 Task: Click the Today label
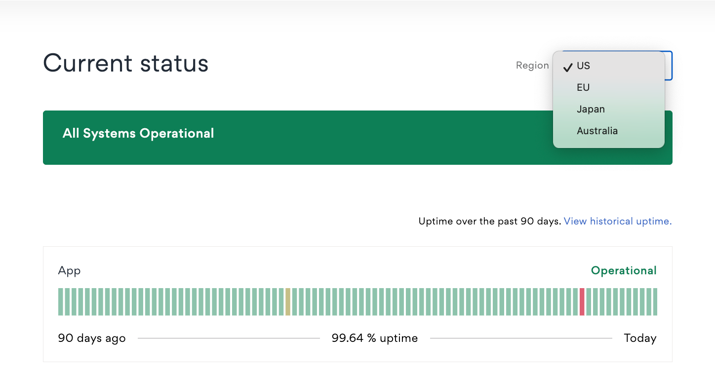click(640, 338)
